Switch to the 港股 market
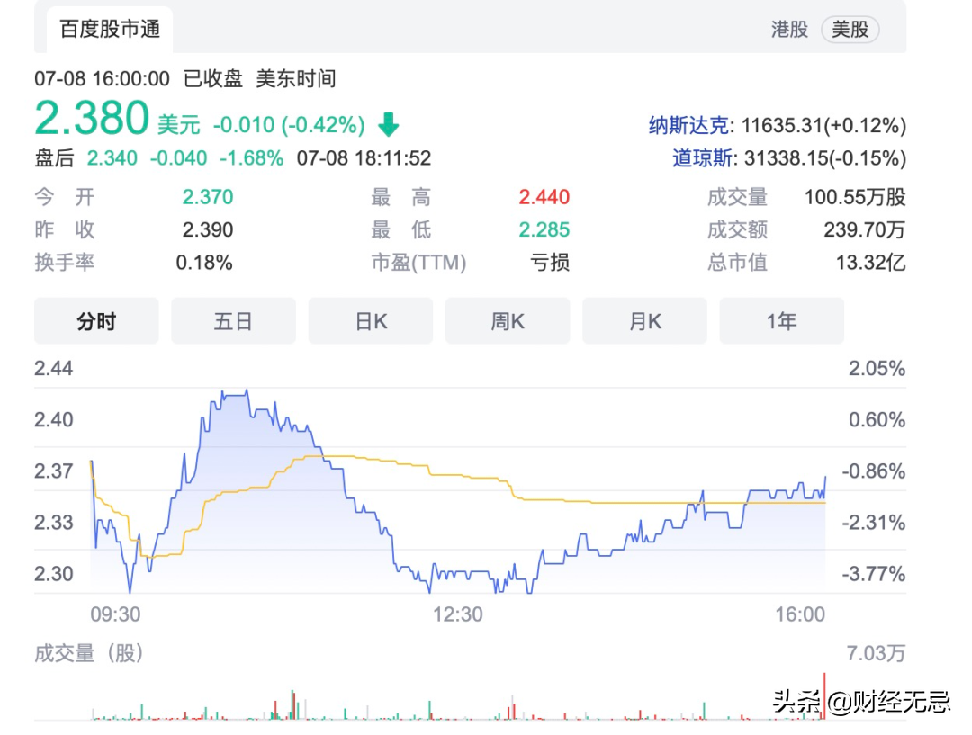Viewport: 972px width, 735px height. [x=789, y=30]
